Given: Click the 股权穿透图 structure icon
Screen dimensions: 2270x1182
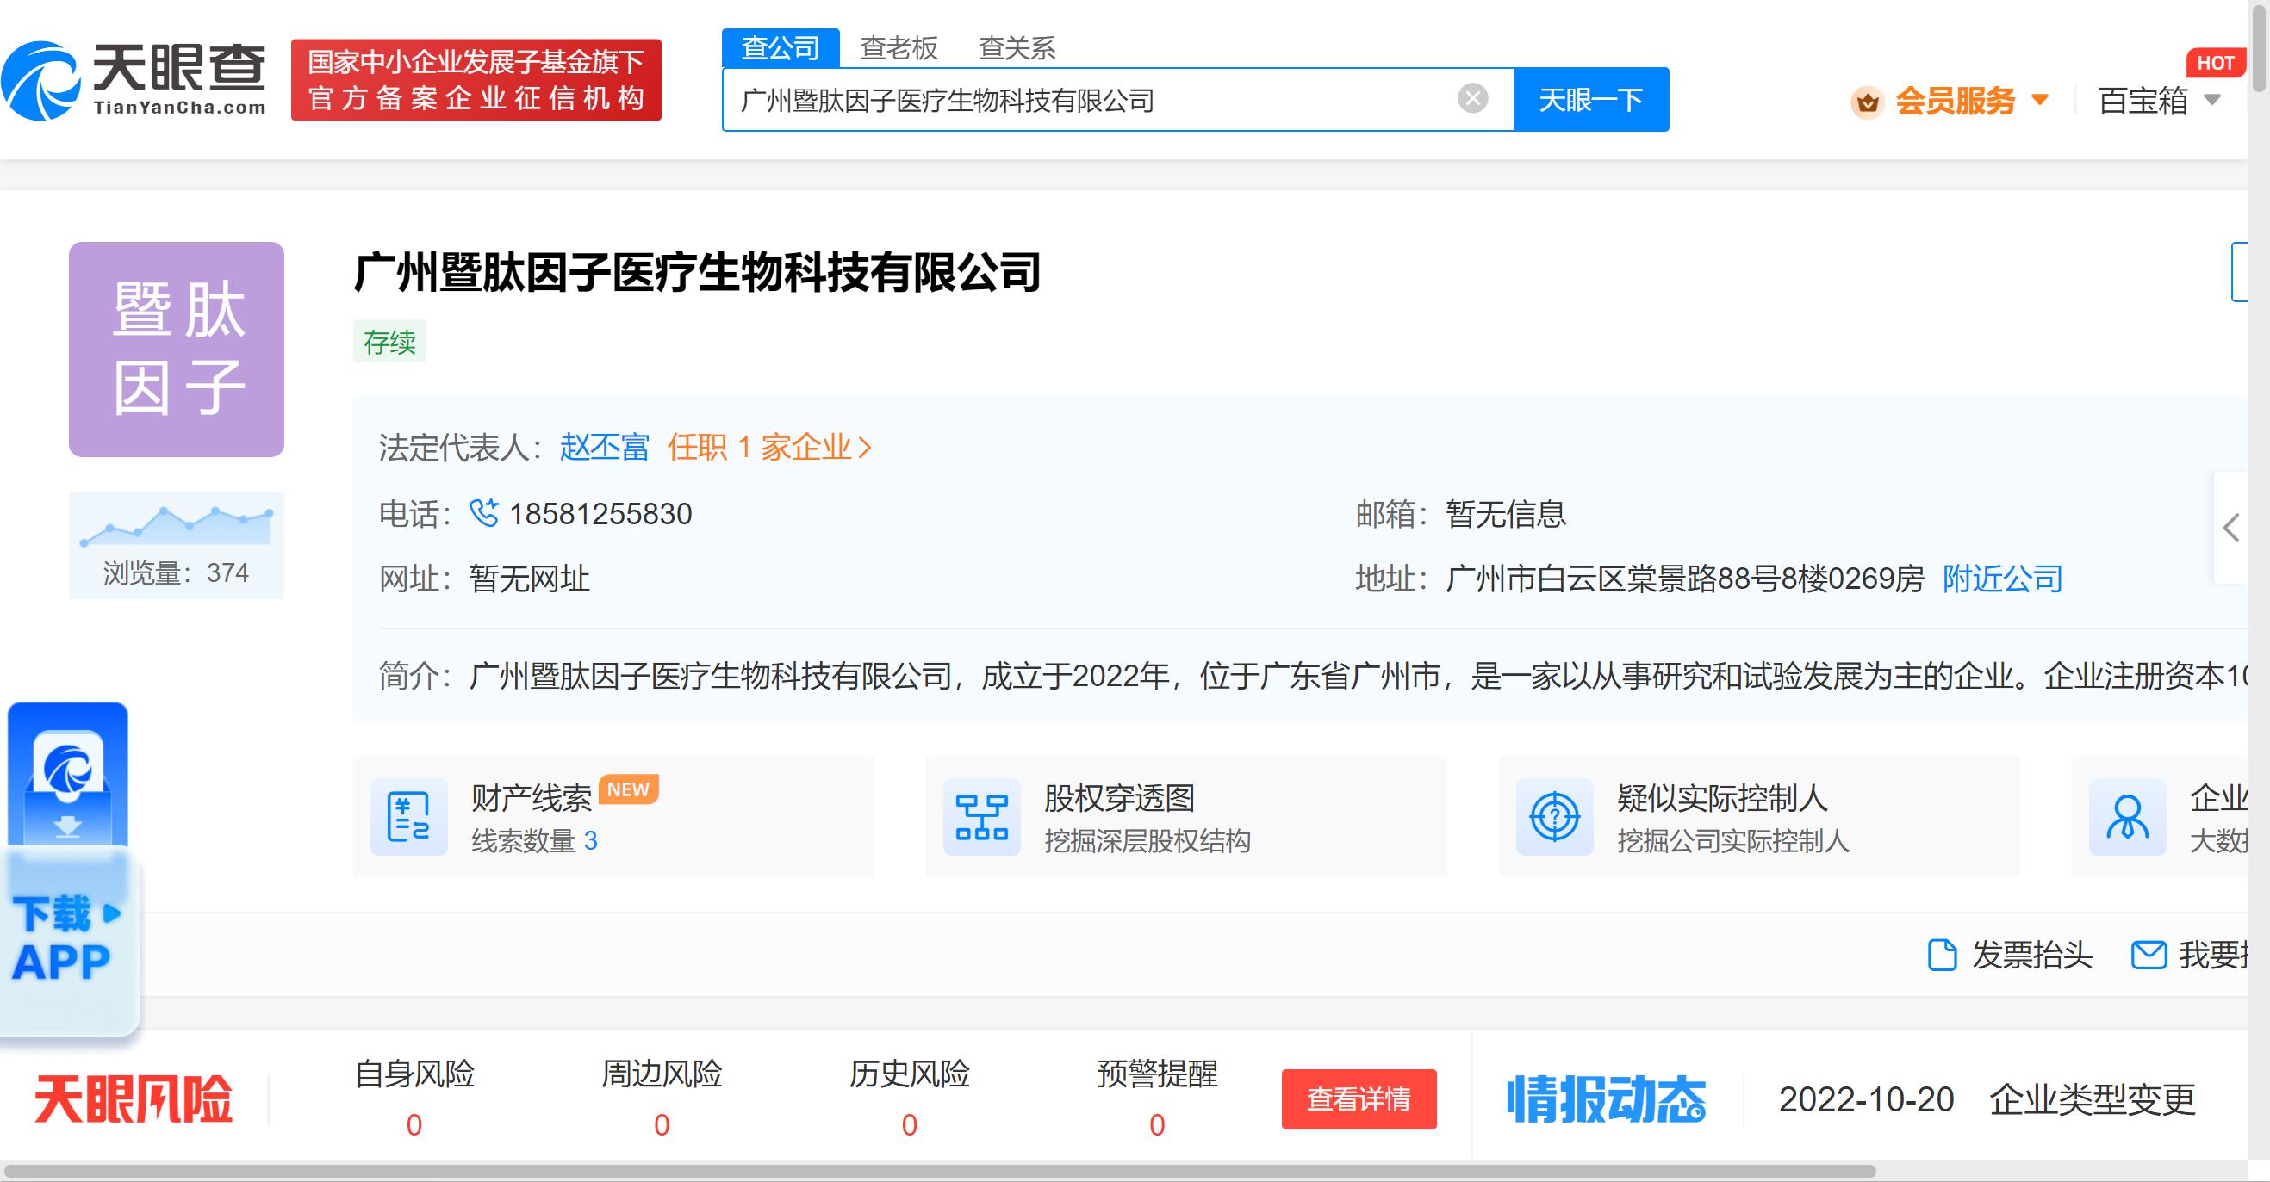Looking at the screenshot, I should 982,816.
